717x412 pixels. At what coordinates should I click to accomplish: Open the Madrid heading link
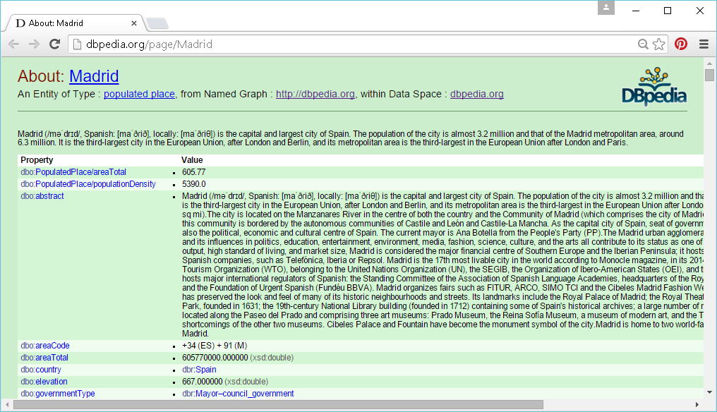coord(94,76)
